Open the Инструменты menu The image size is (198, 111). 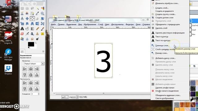[x=117, y=24]
